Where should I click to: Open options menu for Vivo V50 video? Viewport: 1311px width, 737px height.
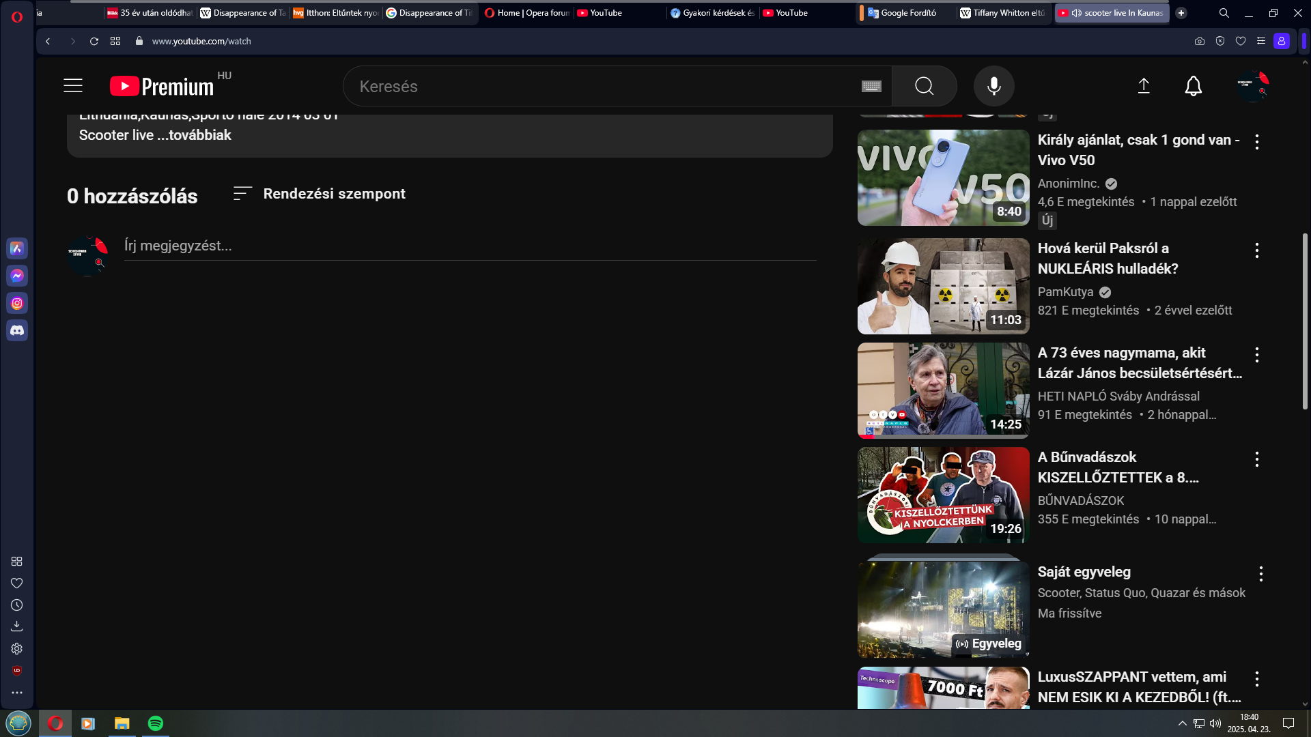point(1256,142)
